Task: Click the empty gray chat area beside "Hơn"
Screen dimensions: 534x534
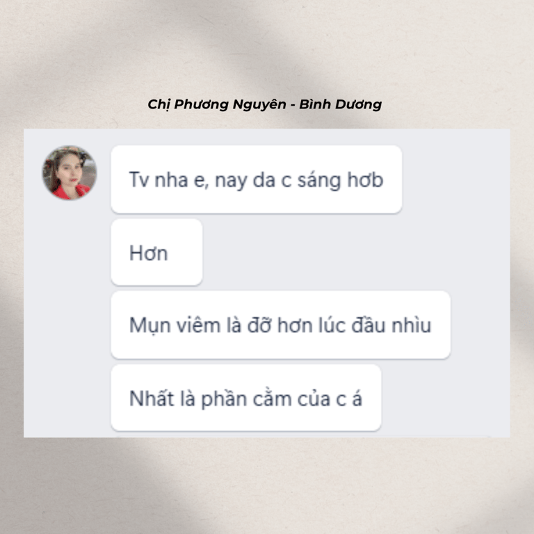Action: [x=354, y=252]
